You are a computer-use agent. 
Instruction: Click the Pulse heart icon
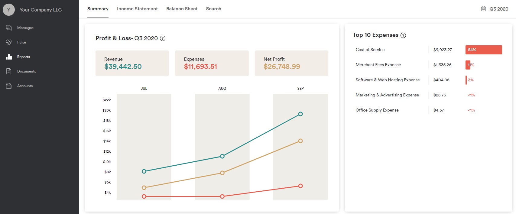point(9,42)
